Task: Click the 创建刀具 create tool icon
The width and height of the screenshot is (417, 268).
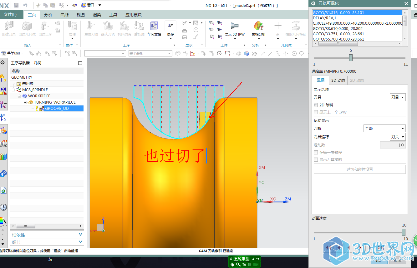Action: point(9,29)
